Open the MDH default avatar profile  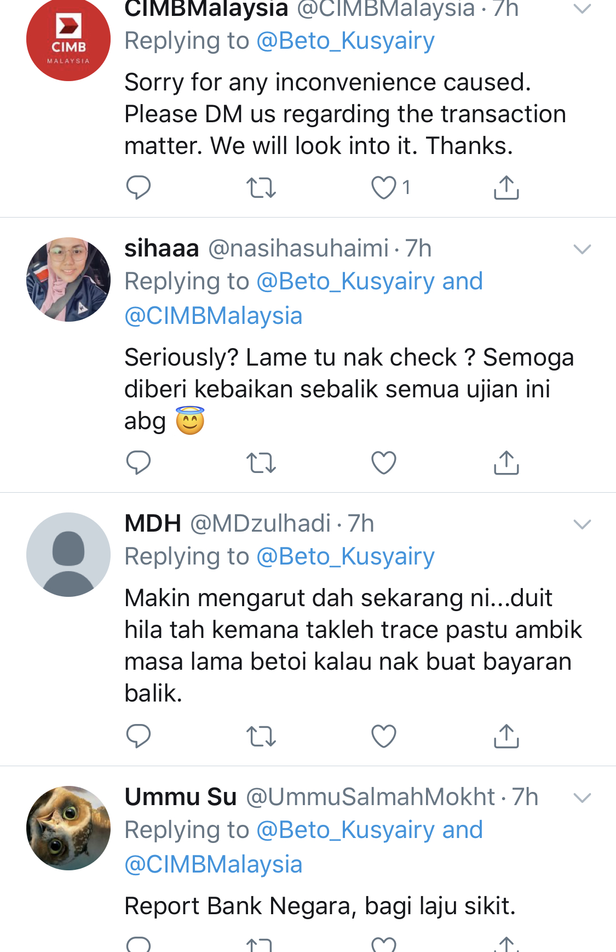point(68,555)
